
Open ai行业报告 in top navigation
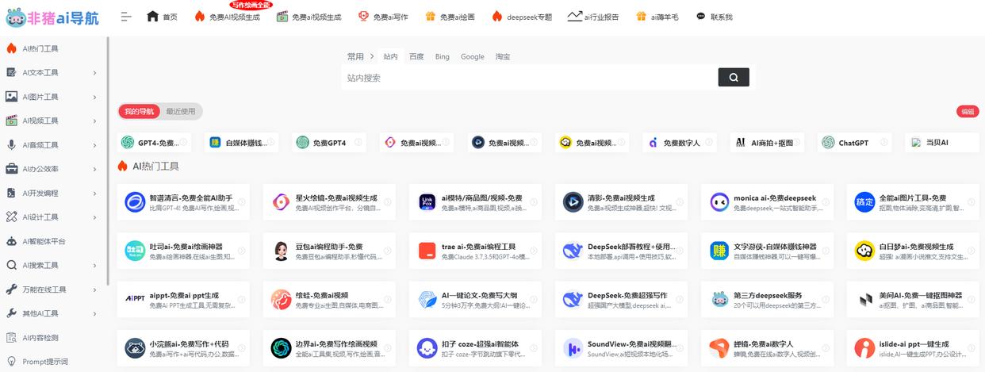pyautogui.click(x=593, y=17)
